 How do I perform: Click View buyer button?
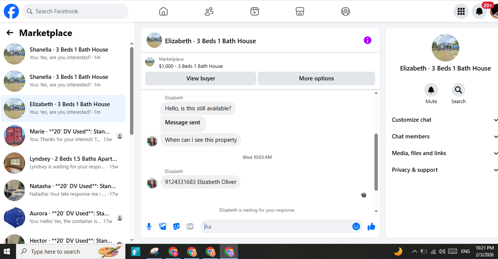[x=201, y=78]
